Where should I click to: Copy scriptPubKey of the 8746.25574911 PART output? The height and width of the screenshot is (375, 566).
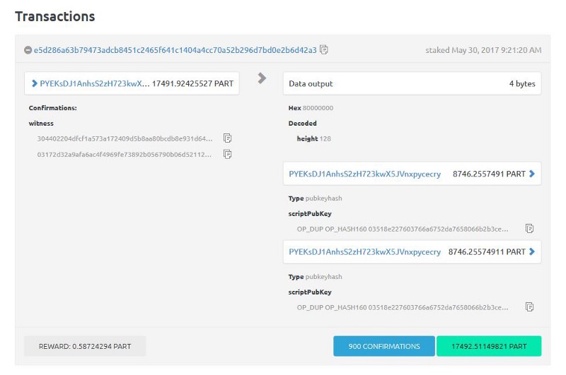[x=529, y=307]
